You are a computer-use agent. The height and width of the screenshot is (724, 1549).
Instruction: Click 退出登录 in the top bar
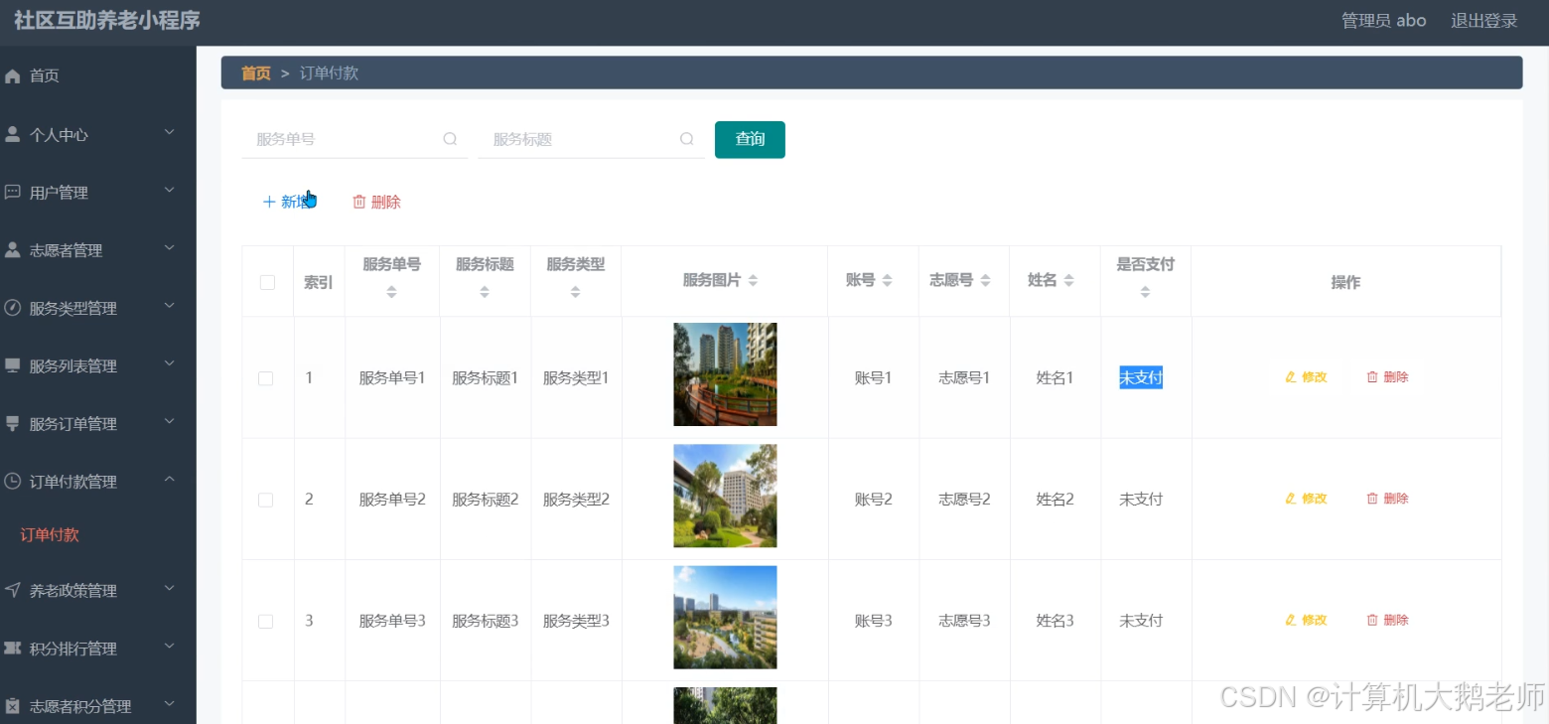[1484, 21]
